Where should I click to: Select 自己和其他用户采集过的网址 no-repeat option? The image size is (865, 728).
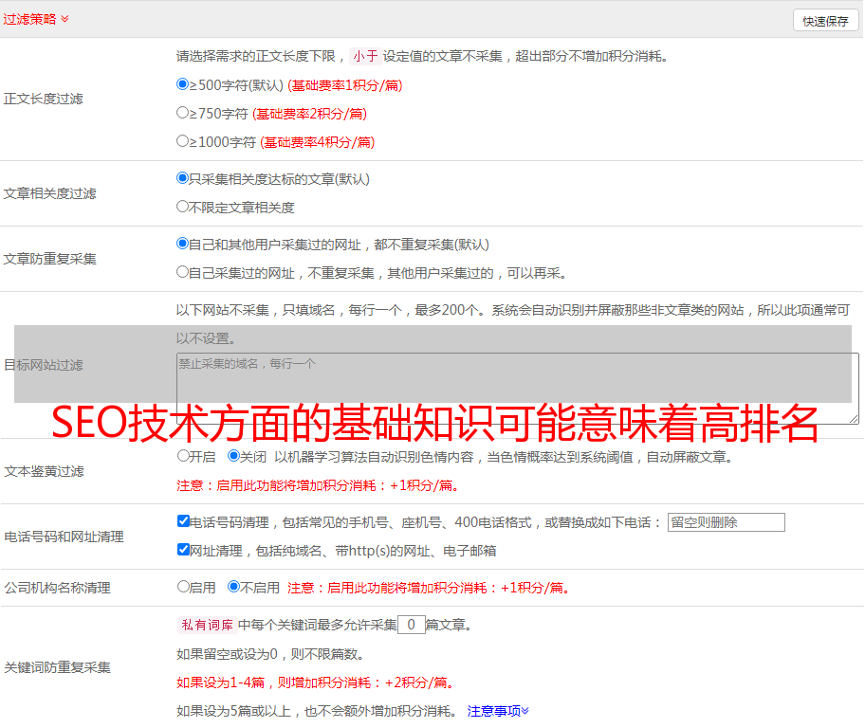pyautogui.click(x=183, y=244)
